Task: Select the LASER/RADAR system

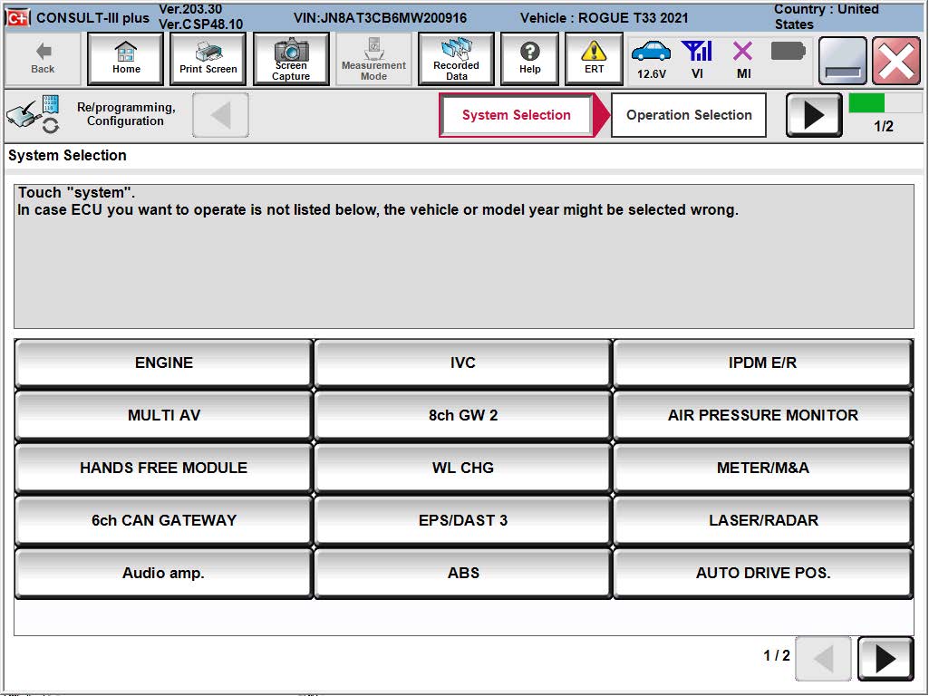Action: 762,520
